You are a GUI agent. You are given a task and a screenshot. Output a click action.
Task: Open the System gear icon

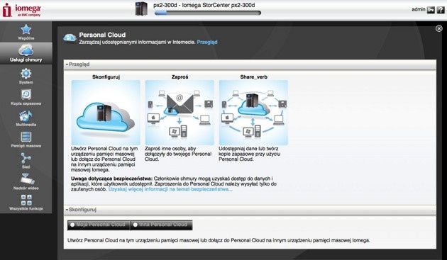26,74
